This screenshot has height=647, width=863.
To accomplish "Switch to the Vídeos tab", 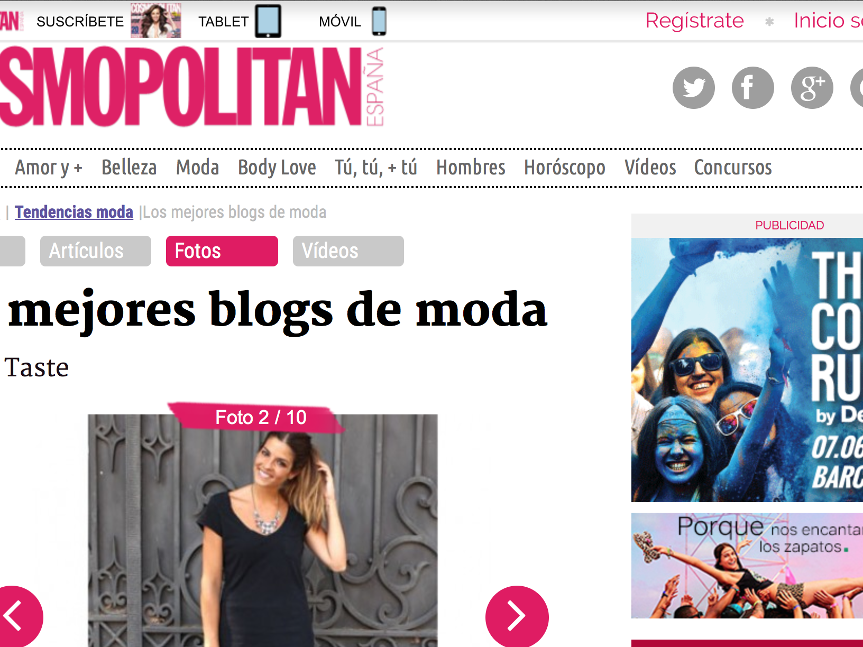I will pos(348,251).
